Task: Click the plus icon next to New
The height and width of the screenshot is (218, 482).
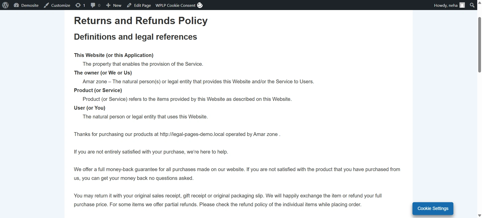Action: click(x=108, y=5)
